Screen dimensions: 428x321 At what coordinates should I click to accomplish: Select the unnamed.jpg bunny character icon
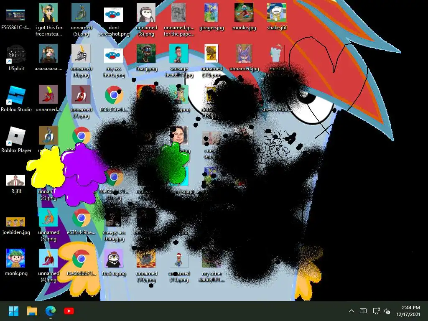click(x=244, y=58)
